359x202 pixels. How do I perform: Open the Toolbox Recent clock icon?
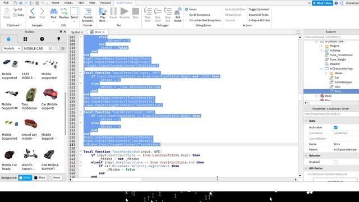42,39
